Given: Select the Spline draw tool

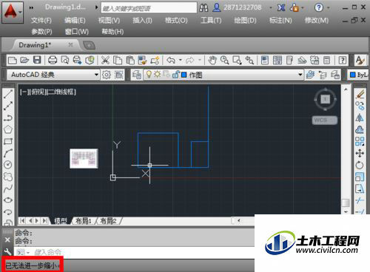Looking at the screenshot, I should click(8, 188).
